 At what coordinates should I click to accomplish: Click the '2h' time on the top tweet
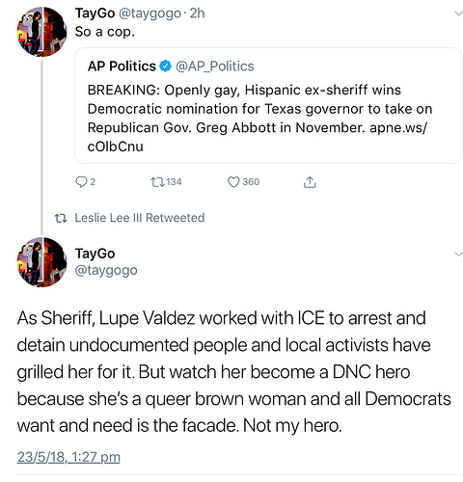point(197,13)
